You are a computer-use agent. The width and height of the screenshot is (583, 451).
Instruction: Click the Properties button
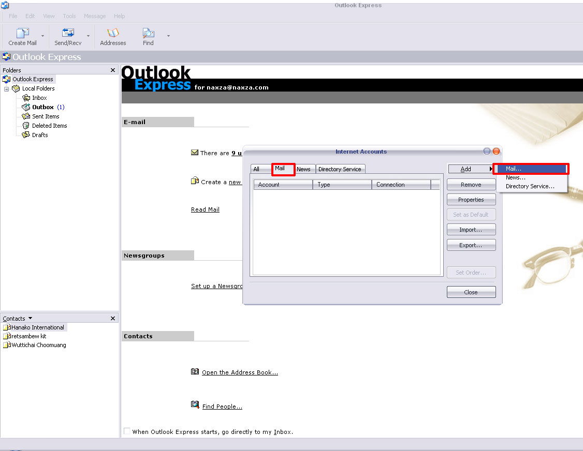tap(471, 200)
